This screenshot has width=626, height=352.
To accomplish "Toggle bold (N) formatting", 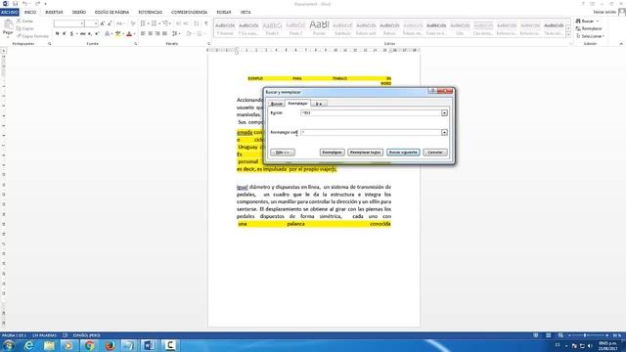I will (57, 34).
